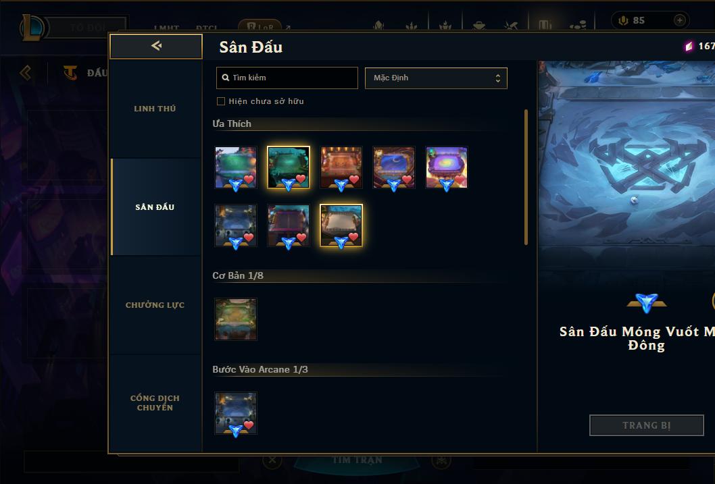Enable the Hiện chưa sở hữu checkbox

(221, 101)
